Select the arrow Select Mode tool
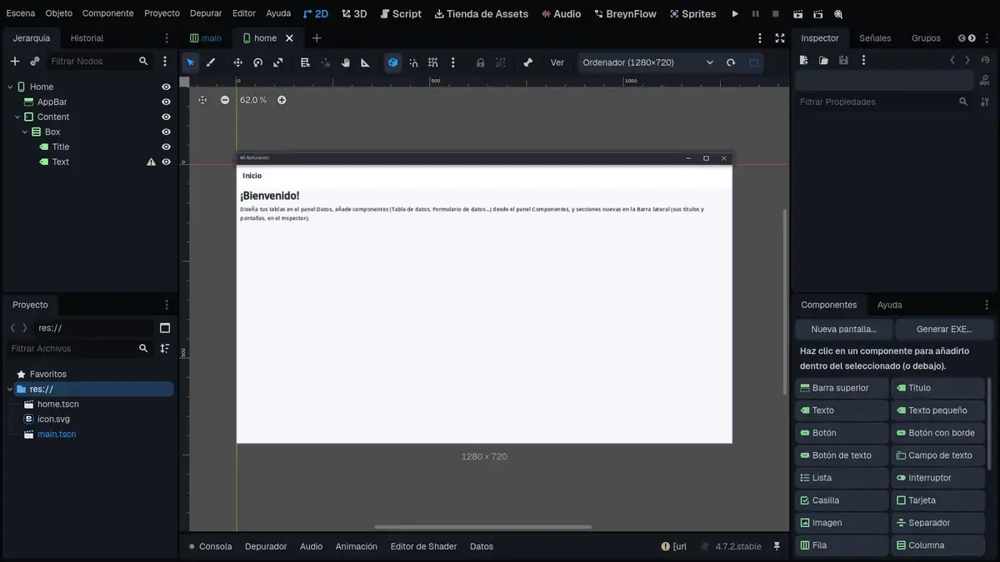This screenshot has width=1000, height=562. (x=191, y=62)
